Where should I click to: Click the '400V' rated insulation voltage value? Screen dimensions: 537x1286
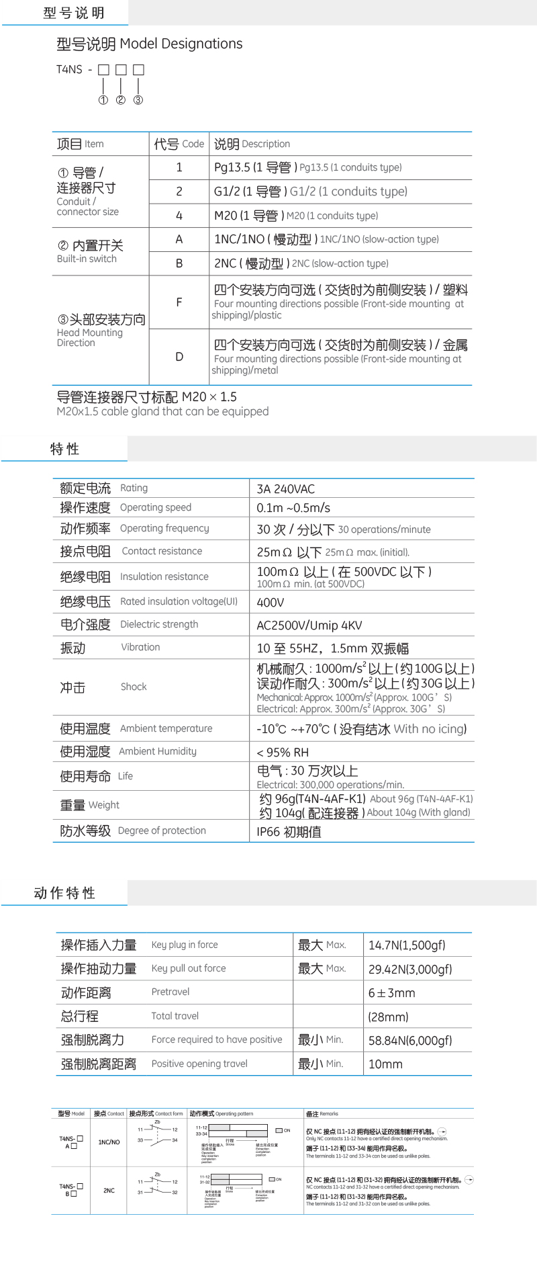pos(270,603)
